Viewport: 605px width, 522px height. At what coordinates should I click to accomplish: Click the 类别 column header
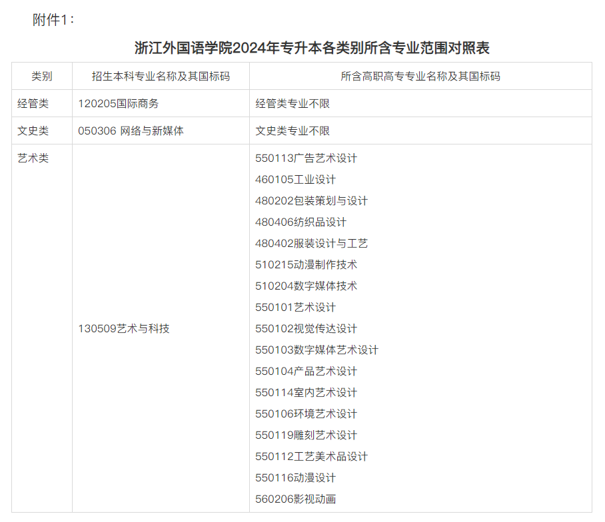[x=41, y=77]
